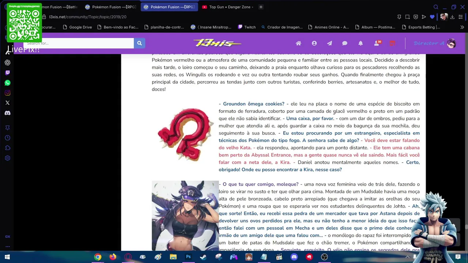Open the Esports Betting bookmark
This screenshot has width=468, height=263.
421,27
